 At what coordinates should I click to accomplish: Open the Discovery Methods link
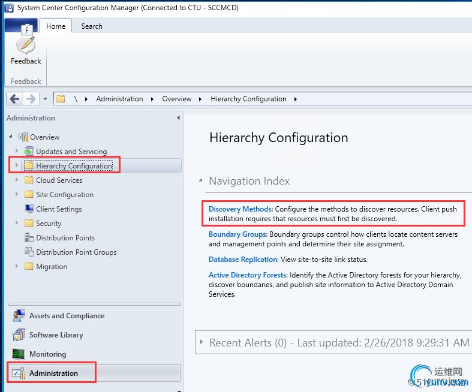coord(240,209)
